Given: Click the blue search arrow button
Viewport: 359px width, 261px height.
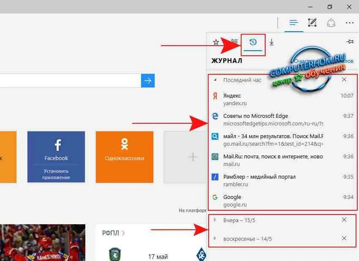Looking at the screenshot, I should 148,81.
